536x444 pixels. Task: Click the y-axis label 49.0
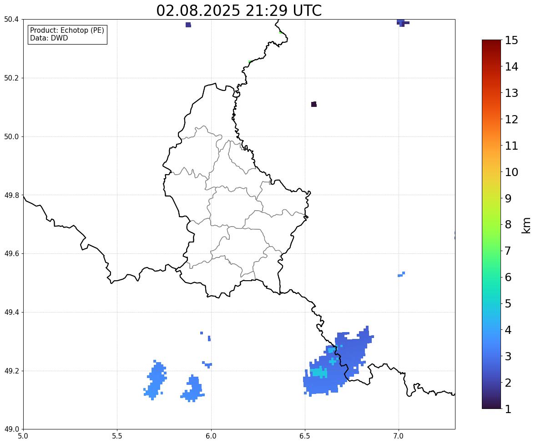(x=11, y=429)
